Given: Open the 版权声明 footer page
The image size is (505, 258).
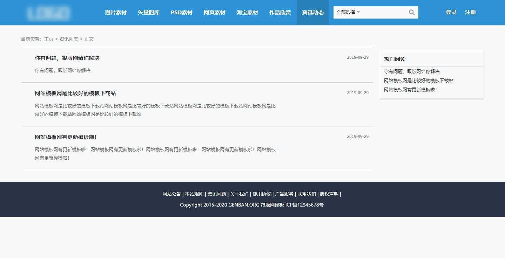Looking at the screenshot, I should (x=329, y=194).
